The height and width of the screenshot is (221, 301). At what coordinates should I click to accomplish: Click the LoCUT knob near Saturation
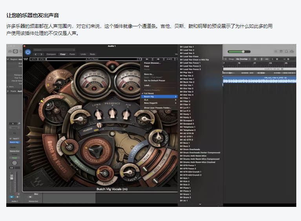click(129, 172)
